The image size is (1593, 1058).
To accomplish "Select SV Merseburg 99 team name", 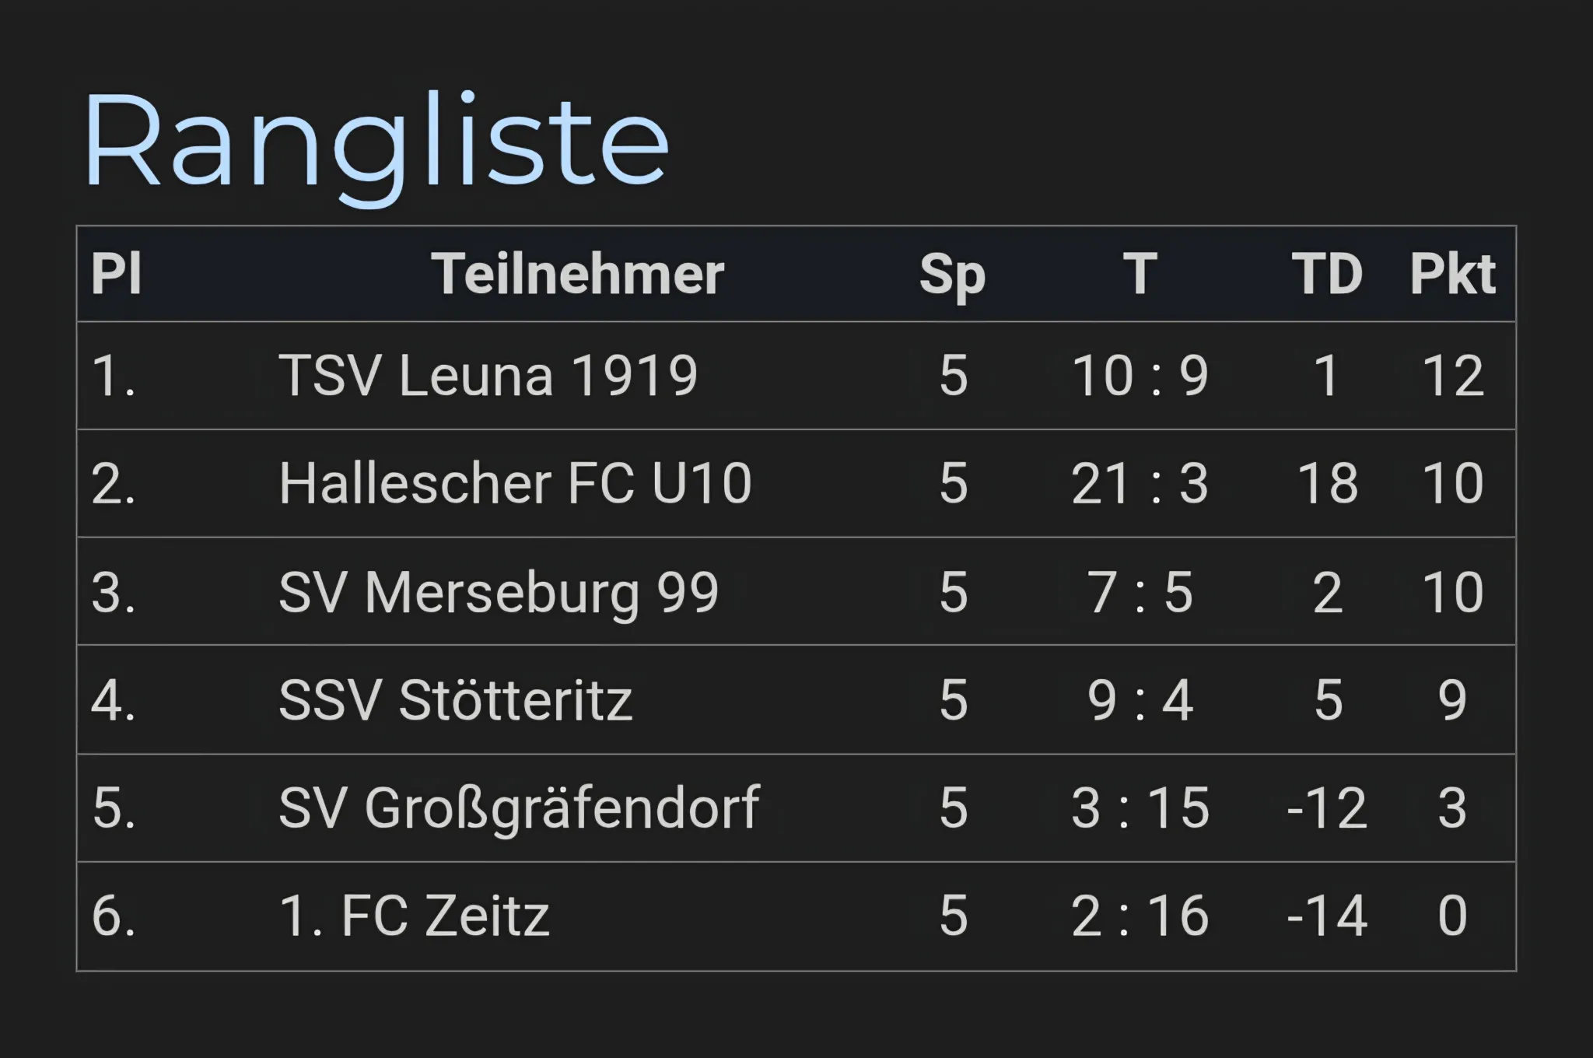I will [498, 592].
